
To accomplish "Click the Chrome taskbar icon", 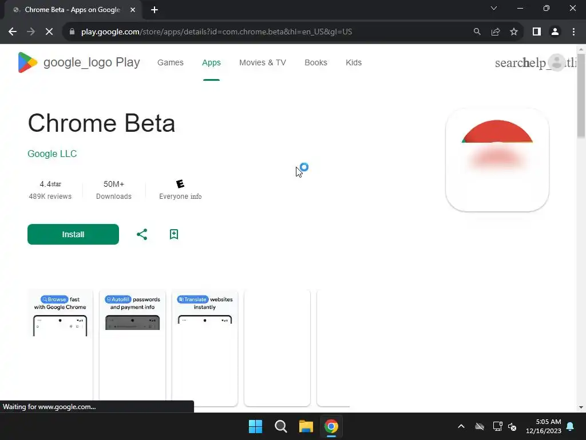I will click(x=331, y=426).
